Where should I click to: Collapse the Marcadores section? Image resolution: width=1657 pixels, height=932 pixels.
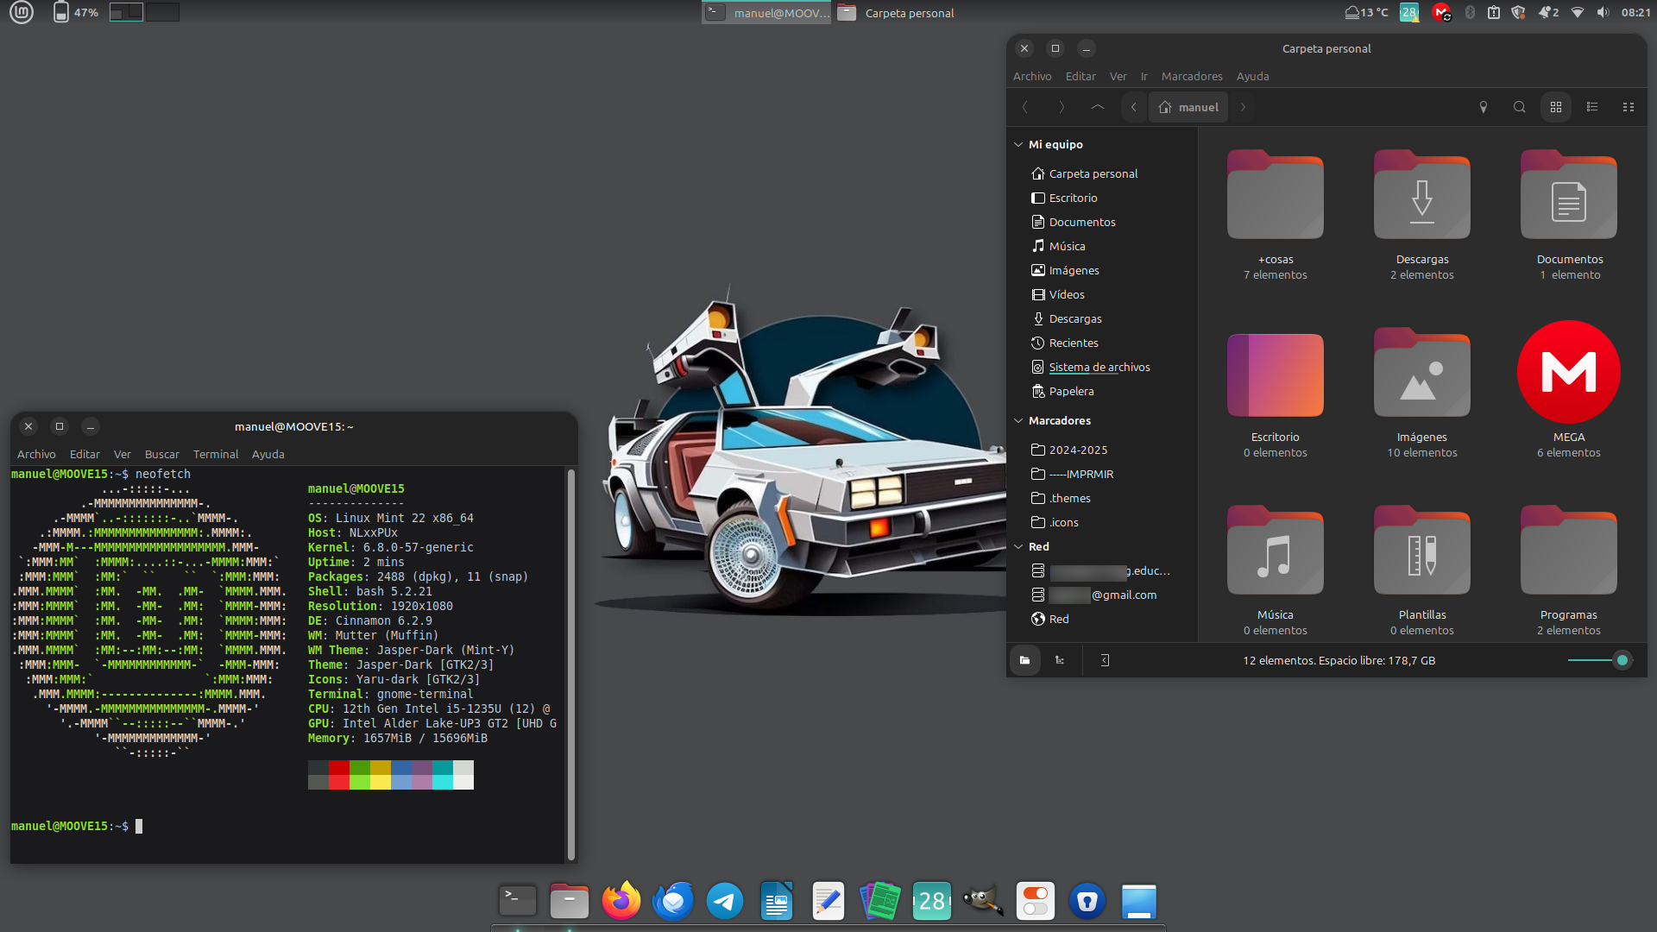point(1018,420)
